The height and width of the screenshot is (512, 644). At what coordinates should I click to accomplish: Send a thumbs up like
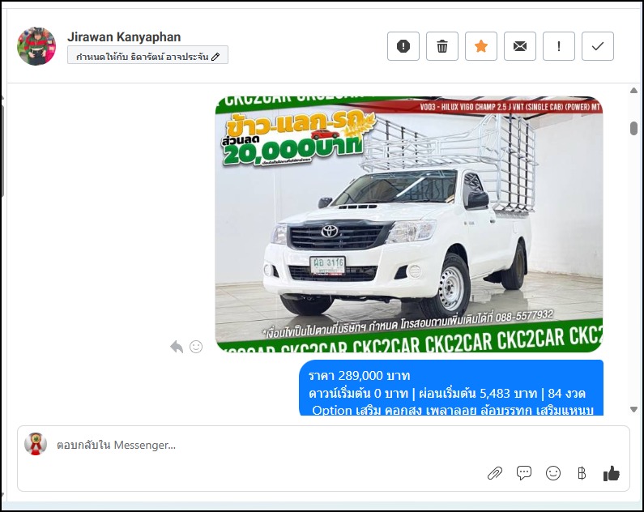(x=611, y=473)
